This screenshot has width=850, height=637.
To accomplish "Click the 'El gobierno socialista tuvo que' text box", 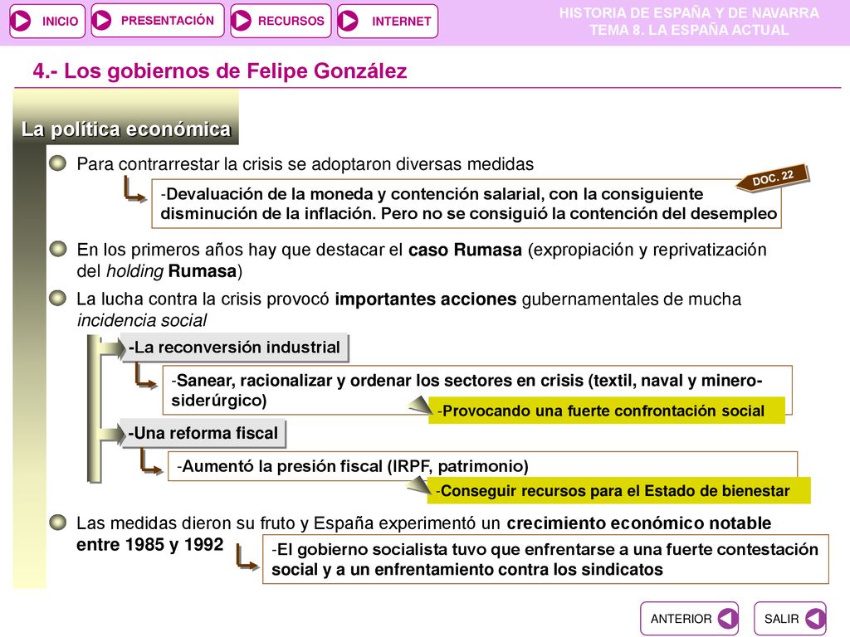I will coord(545,559).
